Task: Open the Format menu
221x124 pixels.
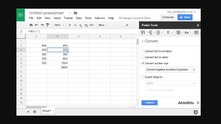Action: (x=68, y=18)
